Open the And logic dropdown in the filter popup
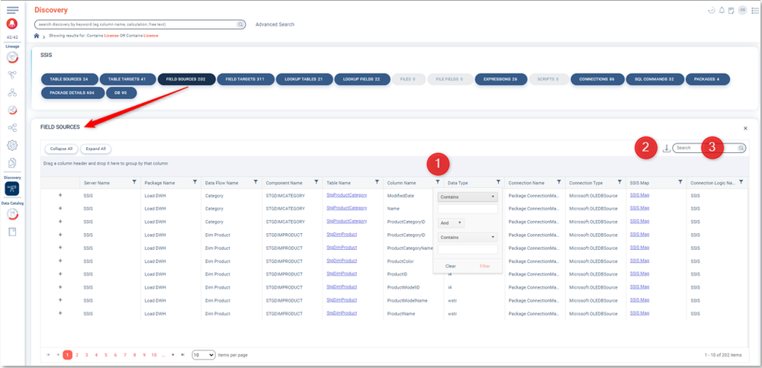 (x=450, y=222)
